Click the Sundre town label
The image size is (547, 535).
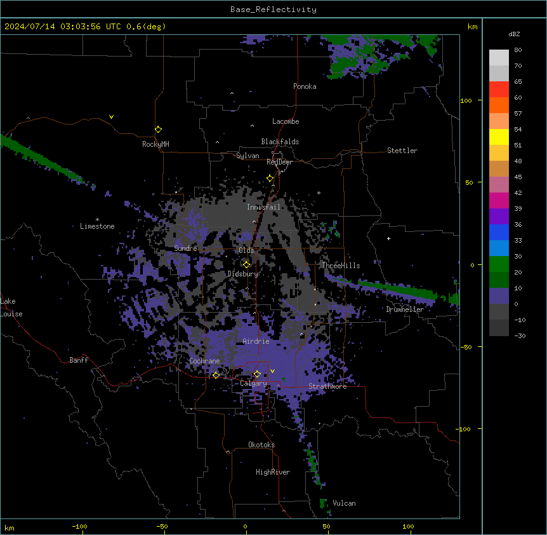coord(185,248)
